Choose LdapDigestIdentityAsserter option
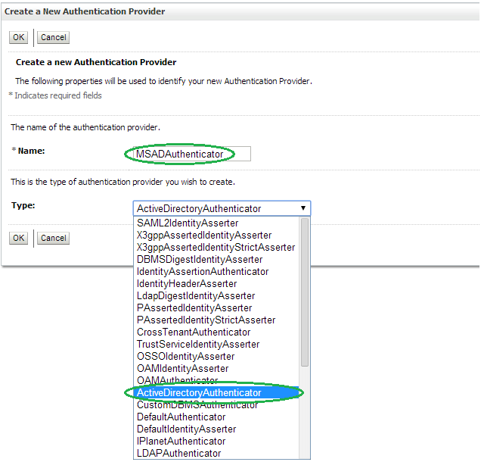Screen dimensions: 484x462 [x=216, y=295]
